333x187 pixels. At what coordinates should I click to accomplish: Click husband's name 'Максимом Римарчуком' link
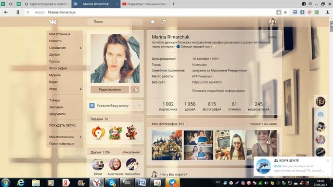(229, 71)
